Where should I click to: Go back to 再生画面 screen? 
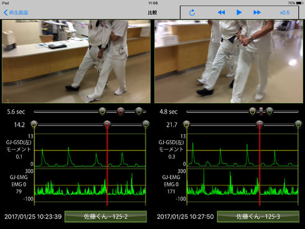pos(16,12)
